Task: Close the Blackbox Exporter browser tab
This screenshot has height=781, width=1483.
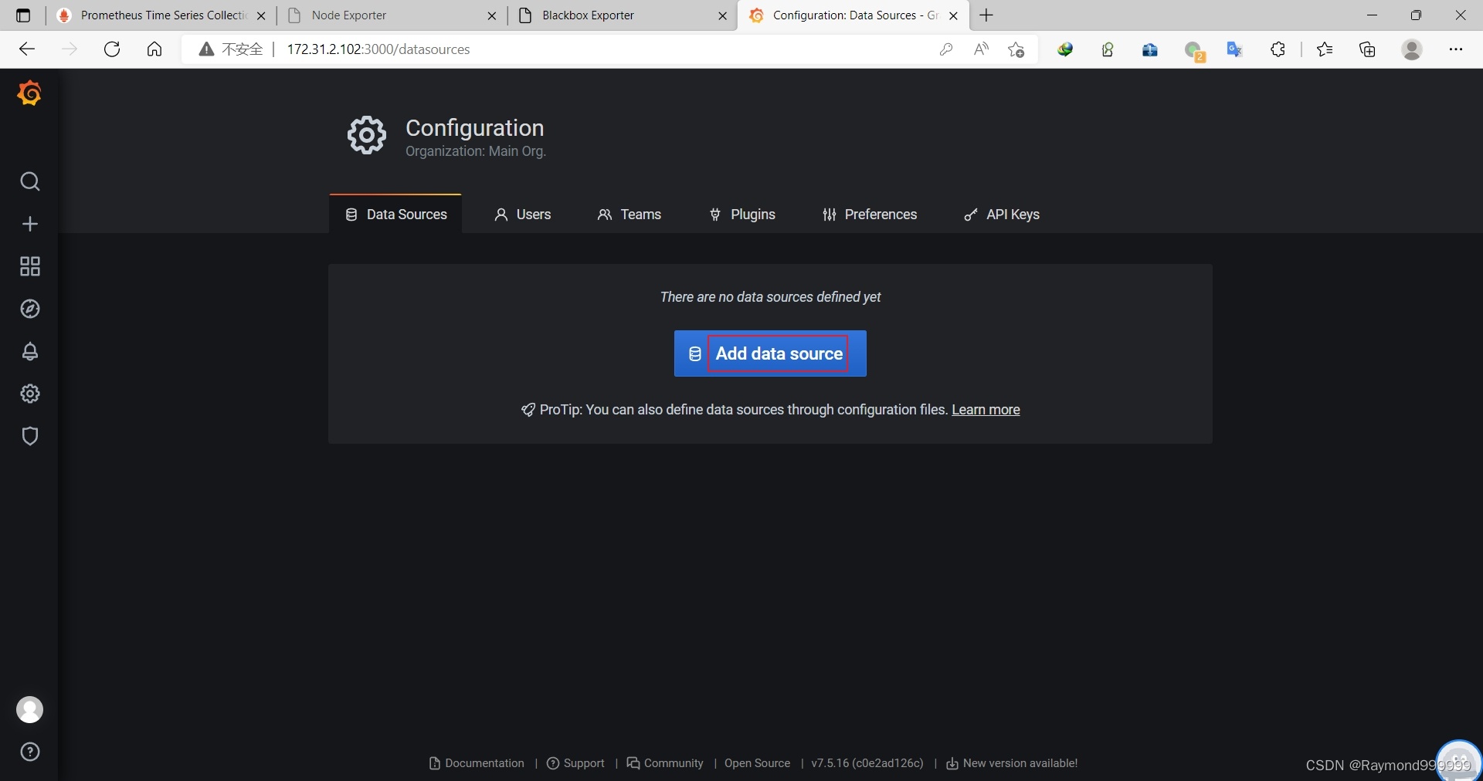Action: (723, 15)
